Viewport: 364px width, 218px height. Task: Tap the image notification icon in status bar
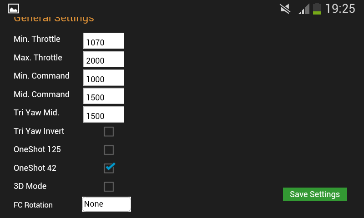tap(14, 8)
